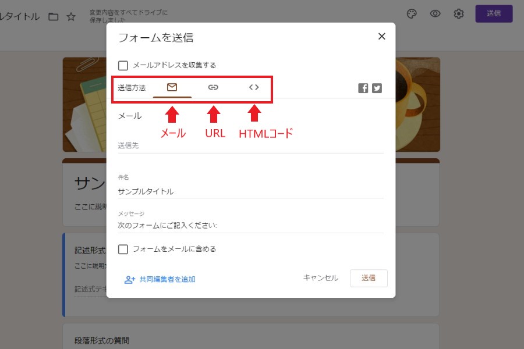Viewport: 524px width, 349px height.
Task: Open form settings gear icon
Action: tap(459, 14)
